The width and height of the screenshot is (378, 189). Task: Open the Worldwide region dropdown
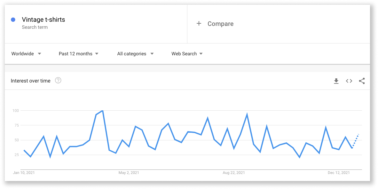point(26,54)
